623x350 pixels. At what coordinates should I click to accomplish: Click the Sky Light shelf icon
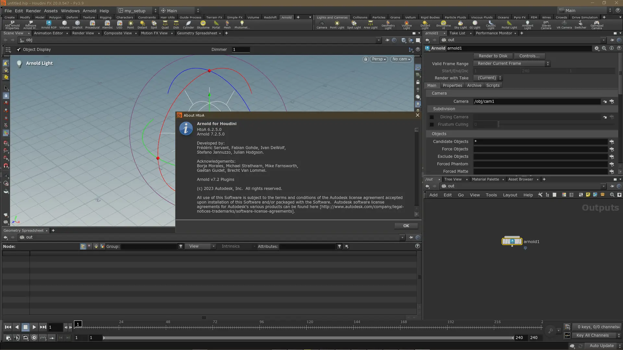[460, 25]
